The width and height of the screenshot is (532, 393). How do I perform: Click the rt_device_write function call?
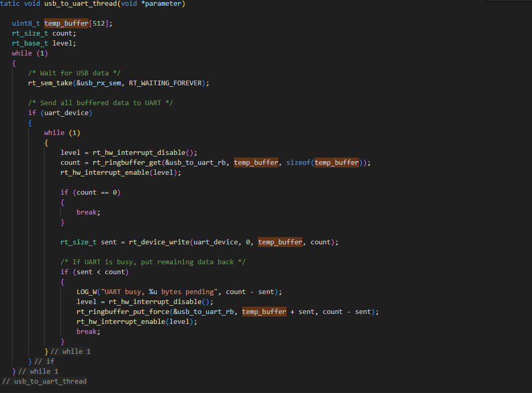tap(159, 242)
